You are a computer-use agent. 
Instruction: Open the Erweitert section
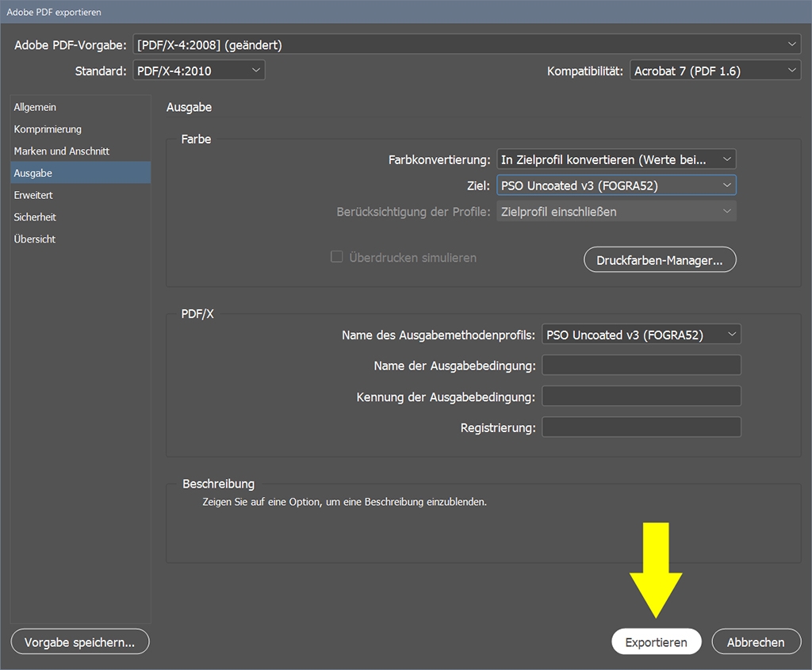pyautogui.click(x=33, y=195)
